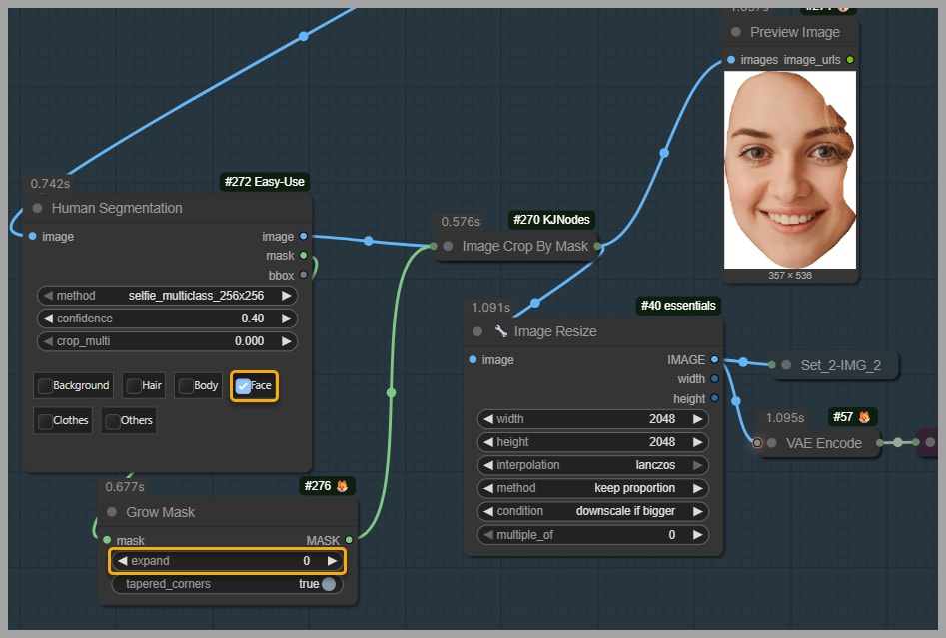Click the Image Crop By Mask collapse dot
This screenshot has width=946, height=638.
click(449, 246)
